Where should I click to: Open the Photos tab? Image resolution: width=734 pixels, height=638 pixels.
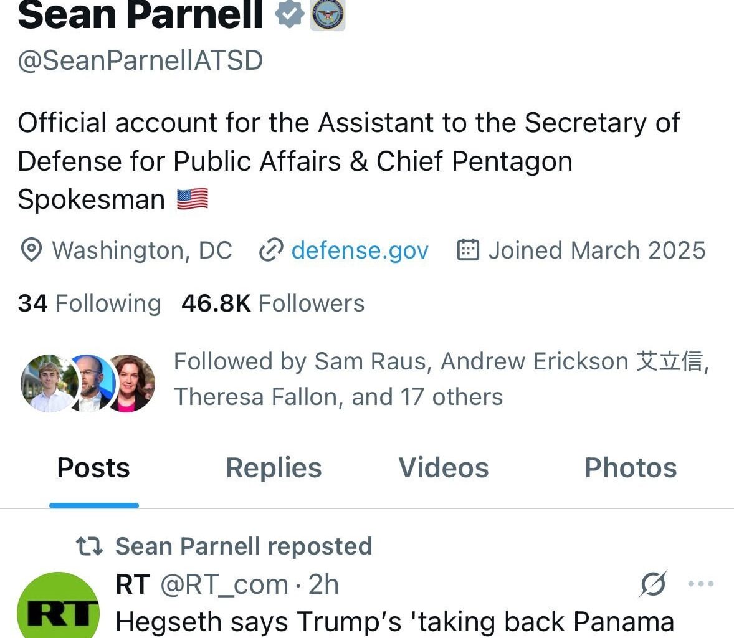[630, 467]
